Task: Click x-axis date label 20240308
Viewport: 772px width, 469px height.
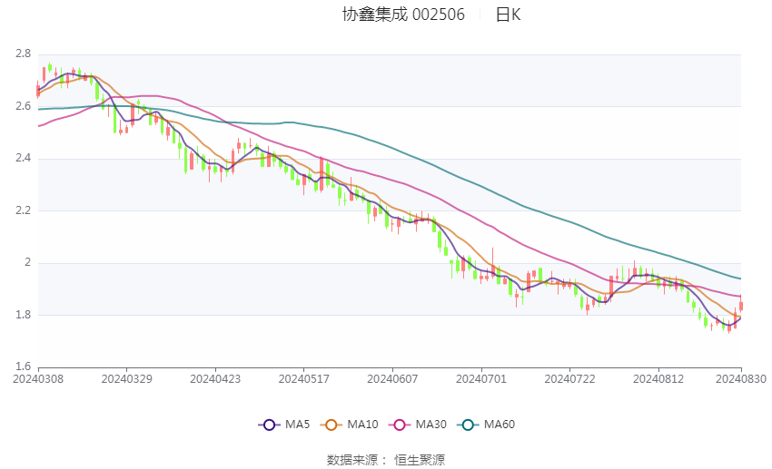Action: 38,379
